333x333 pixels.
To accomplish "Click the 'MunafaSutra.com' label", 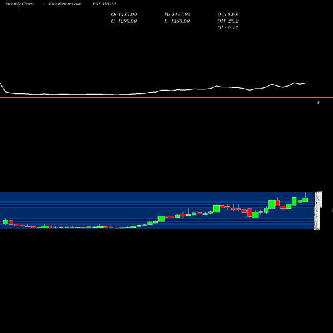I will click(65, 4).
